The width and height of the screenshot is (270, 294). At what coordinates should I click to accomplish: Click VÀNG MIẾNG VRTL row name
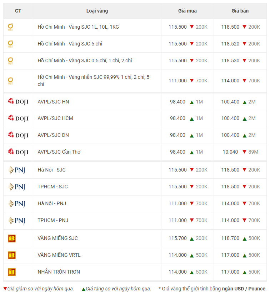tap(59, 255)
